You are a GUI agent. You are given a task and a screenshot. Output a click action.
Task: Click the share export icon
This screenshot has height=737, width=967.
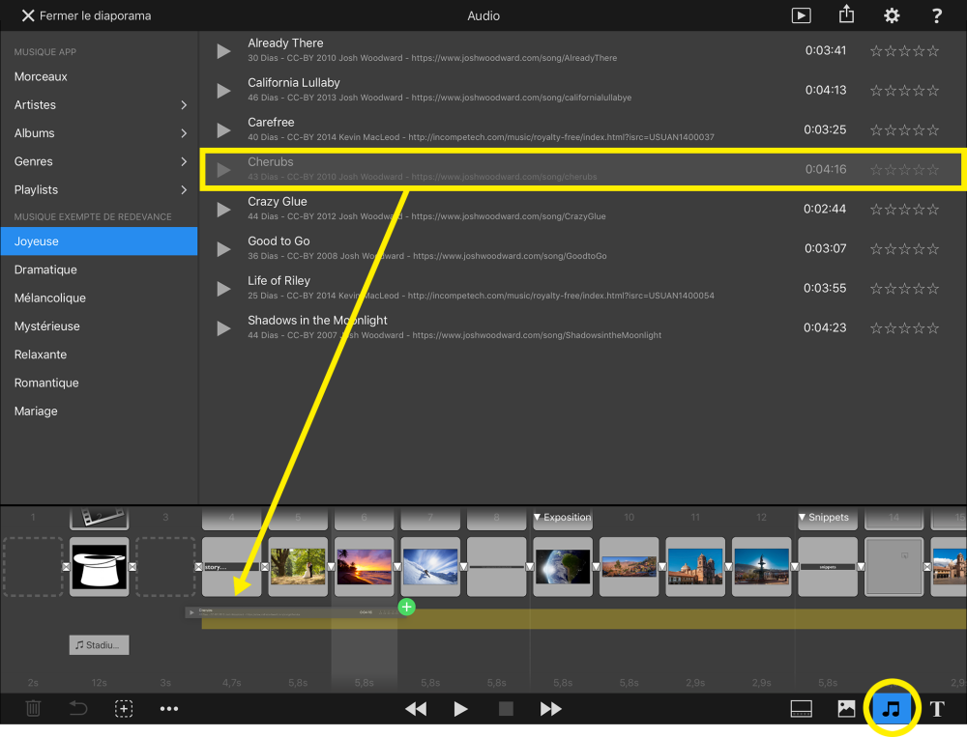coord(847,15)
